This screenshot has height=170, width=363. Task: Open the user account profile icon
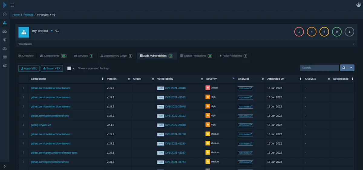coord(358,5)
